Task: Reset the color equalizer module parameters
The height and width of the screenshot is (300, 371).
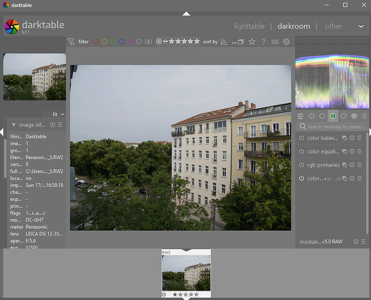Action: (x=352, y=151)
